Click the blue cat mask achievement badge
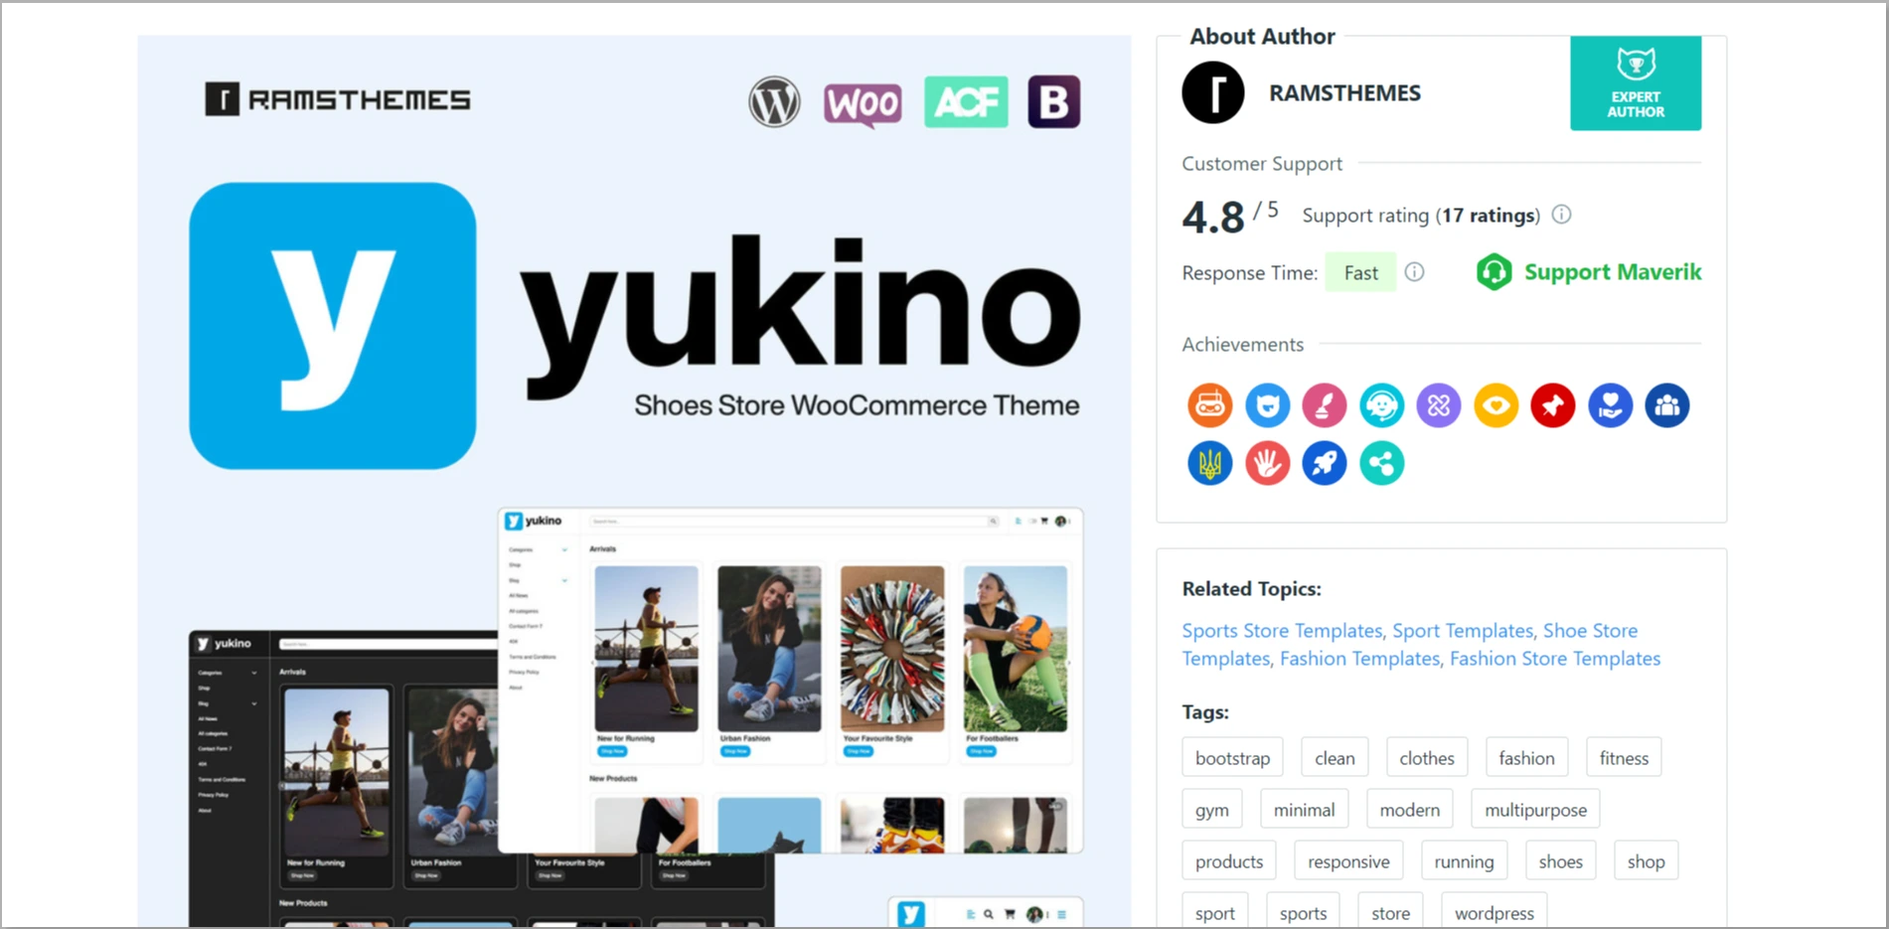The width and height of the screenshot is (1889, 929). coord(1267,405)
